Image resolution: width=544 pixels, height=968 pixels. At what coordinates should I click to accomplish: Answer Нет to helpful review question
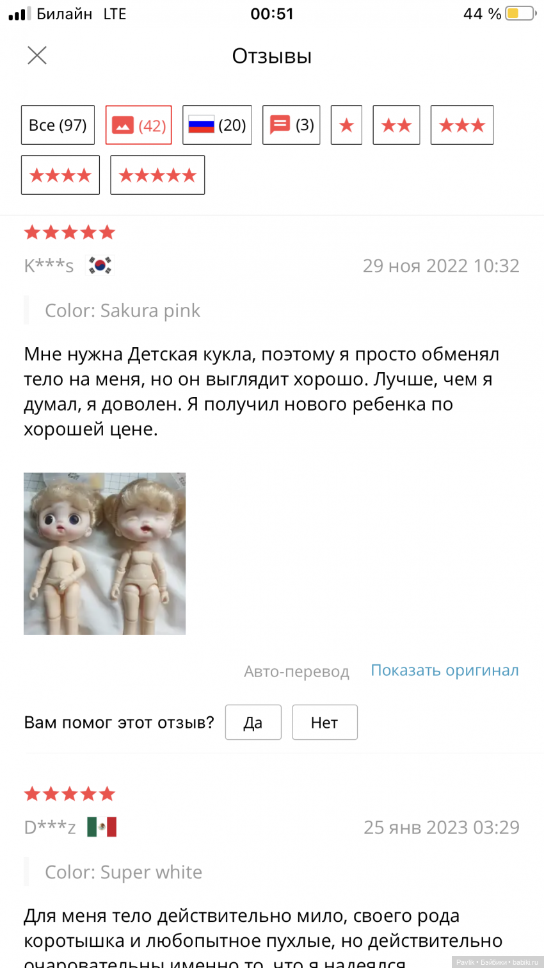pos(324,723)
